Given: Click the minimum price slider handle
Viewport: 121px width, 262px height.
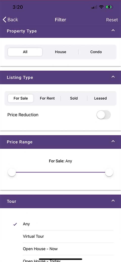Looking at the screenshot, I should pyautogui.click(x=12, y=172).
